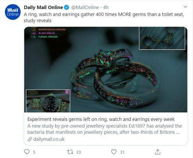Click the earrings inset picture

pyautogui.click(x=162, y=38)
